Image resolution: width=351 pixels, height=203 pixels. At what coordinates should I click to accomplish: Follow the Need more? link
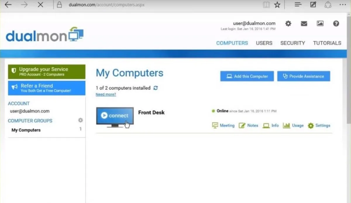coord(106,94)
